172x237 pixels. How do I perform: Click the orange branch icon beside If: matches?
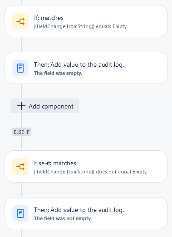pos(20,21)
